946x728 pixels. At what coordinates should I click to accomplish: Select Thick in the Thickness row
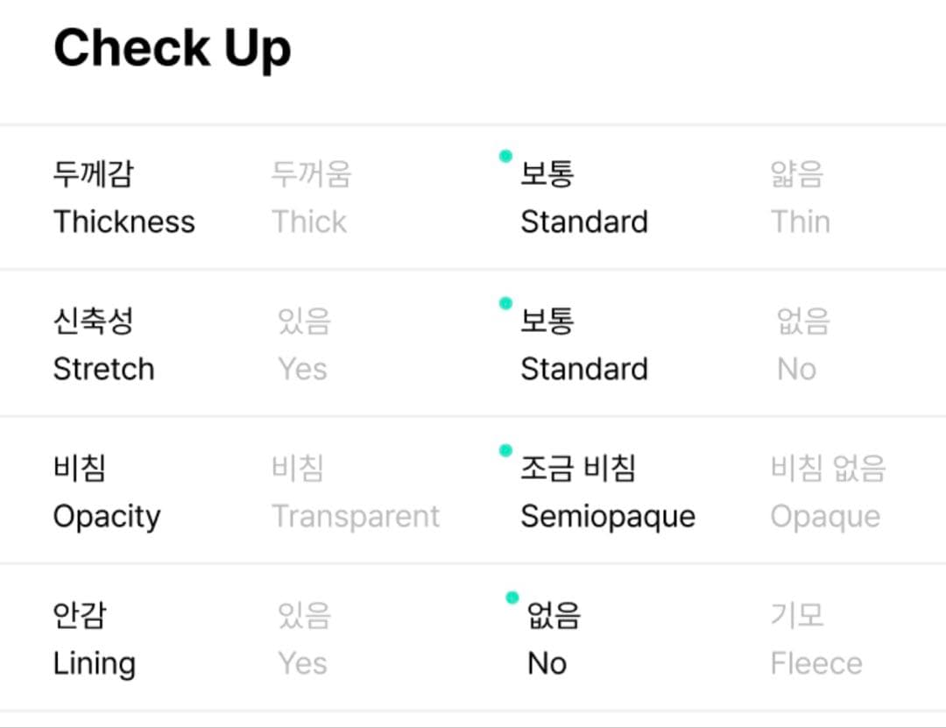(310, 198)
